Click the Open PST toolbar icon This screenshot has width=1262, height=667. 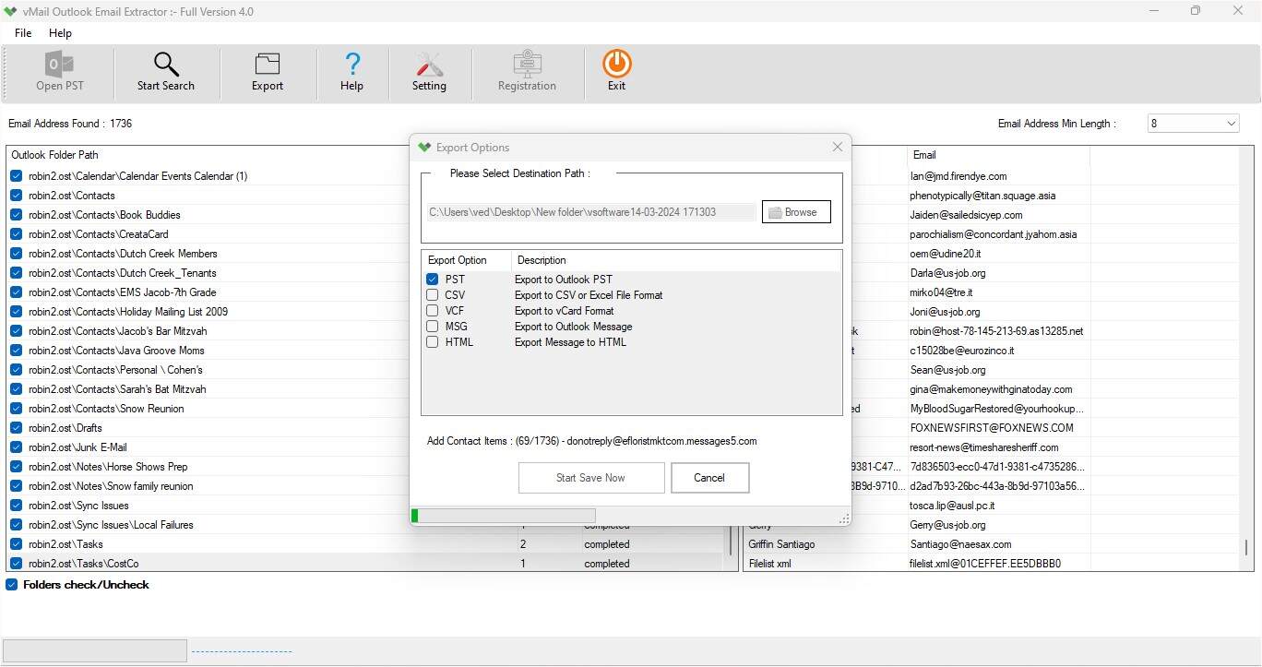60,64
